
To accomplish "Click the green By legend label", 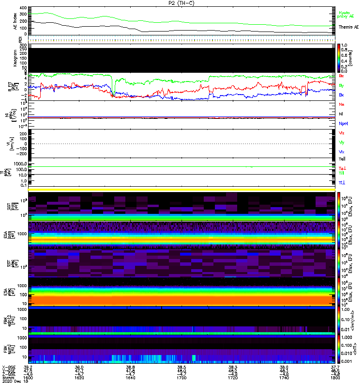I will coord(342,85).
